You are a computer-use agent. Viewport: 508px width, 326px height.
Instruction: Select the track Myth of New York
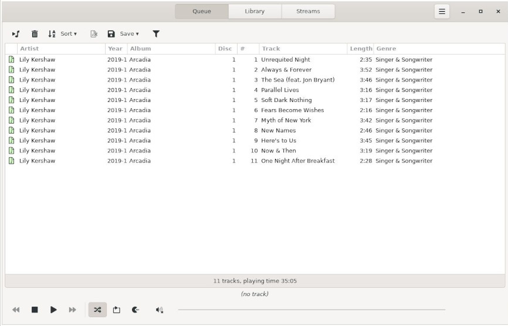(286, 120)
